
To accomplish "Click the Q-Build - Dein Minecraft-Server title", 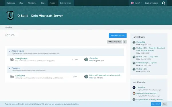I will (x=40, y=16).
